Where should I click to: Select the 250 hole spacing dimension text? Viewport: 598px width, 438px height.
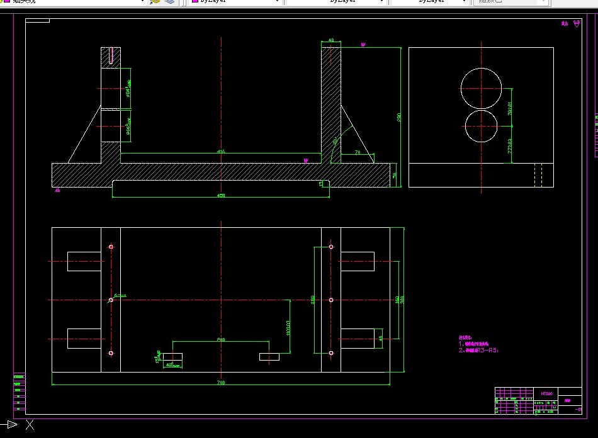pyautogui.click(x=313, y=300)
